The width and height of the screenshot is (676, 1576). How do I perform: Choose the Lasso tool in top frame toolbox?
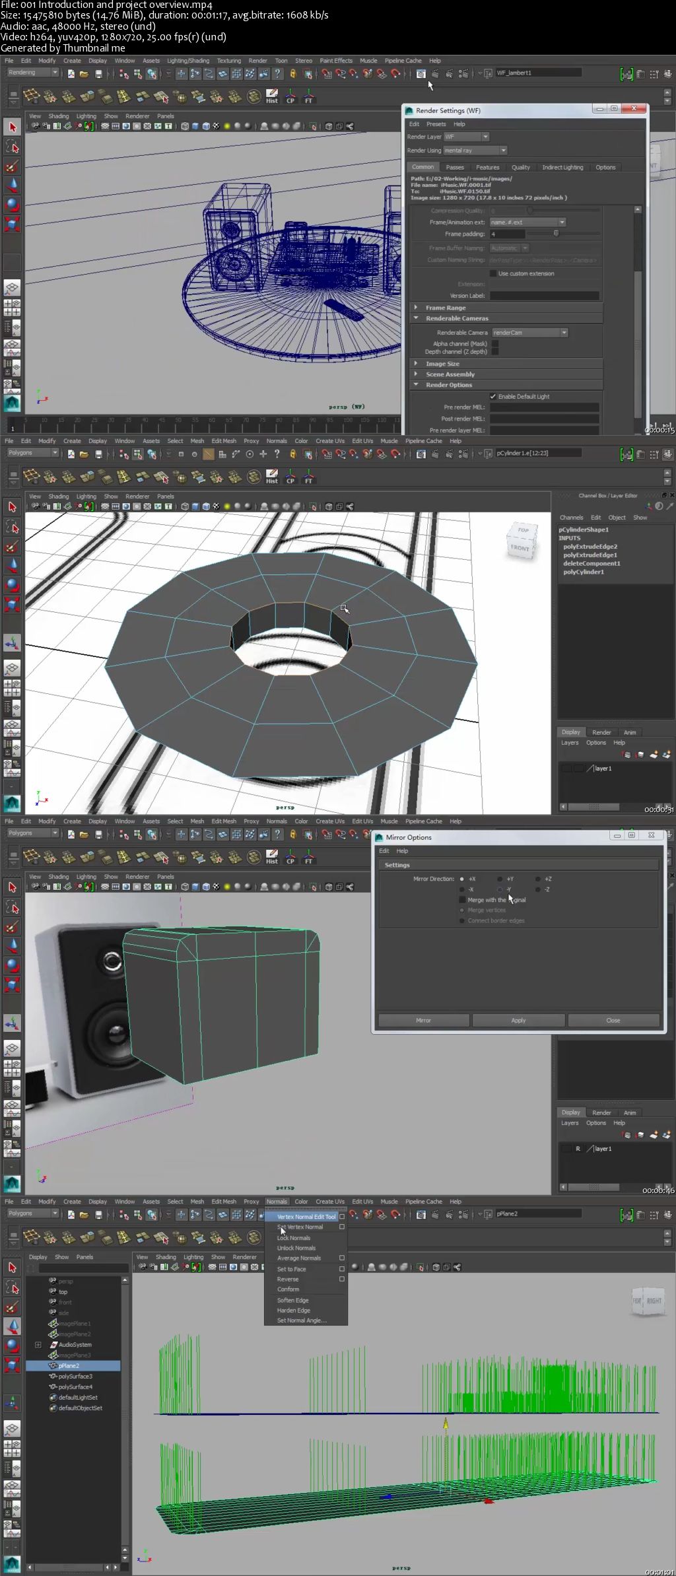12,147
